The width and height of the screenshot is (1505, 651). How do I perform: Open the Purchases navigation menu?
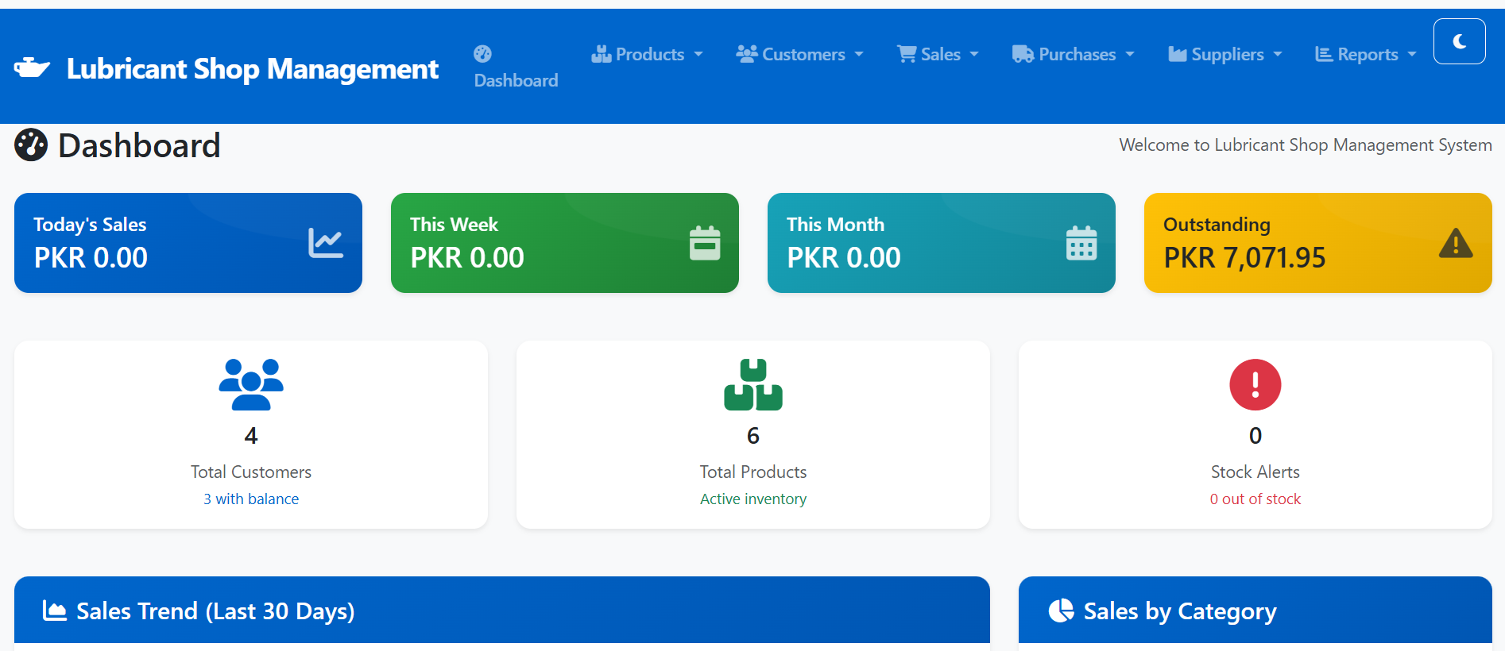(1074, 54)
